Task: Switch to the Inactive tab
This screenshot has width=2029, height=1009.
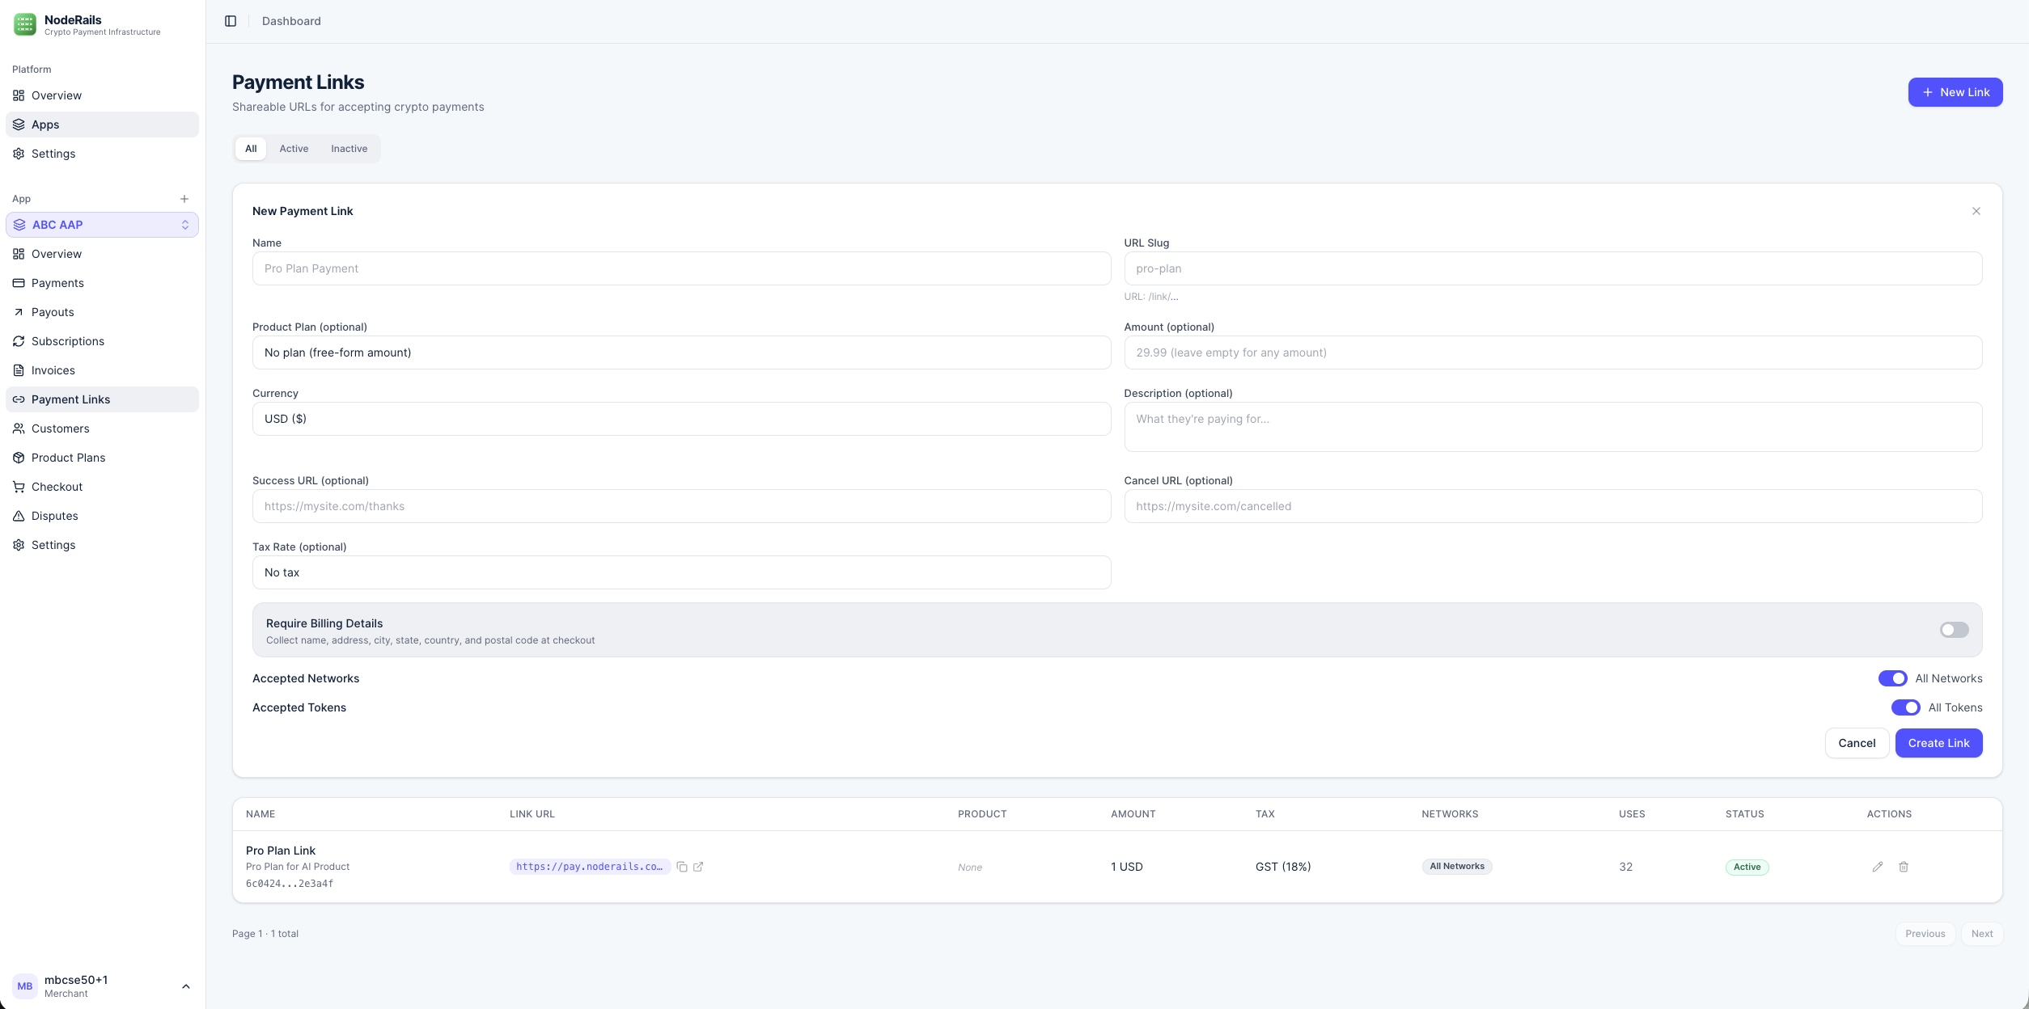Action: click(349, 149)
